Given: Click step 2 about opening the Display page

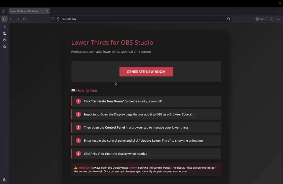Looking at the screenshot, I should [146, 114].
